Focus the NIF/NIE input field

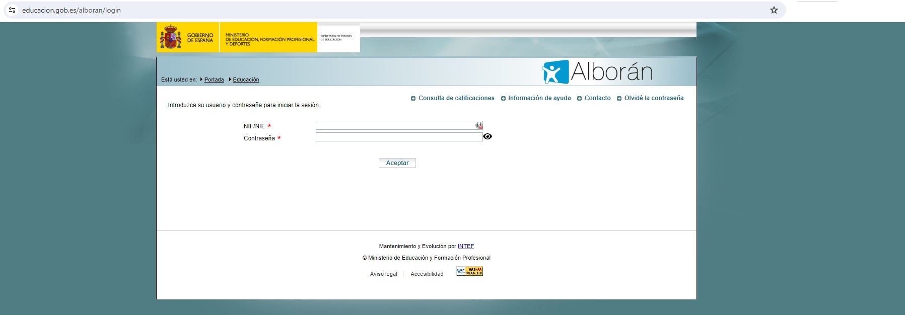[399, 125]
